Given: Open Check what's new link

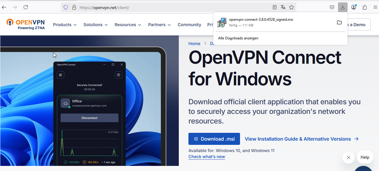Looking at the screenshot, I should point(207,157).
